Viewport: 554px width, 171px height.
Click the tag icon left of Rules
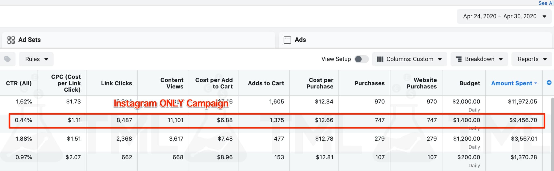(x=8, y=59)
